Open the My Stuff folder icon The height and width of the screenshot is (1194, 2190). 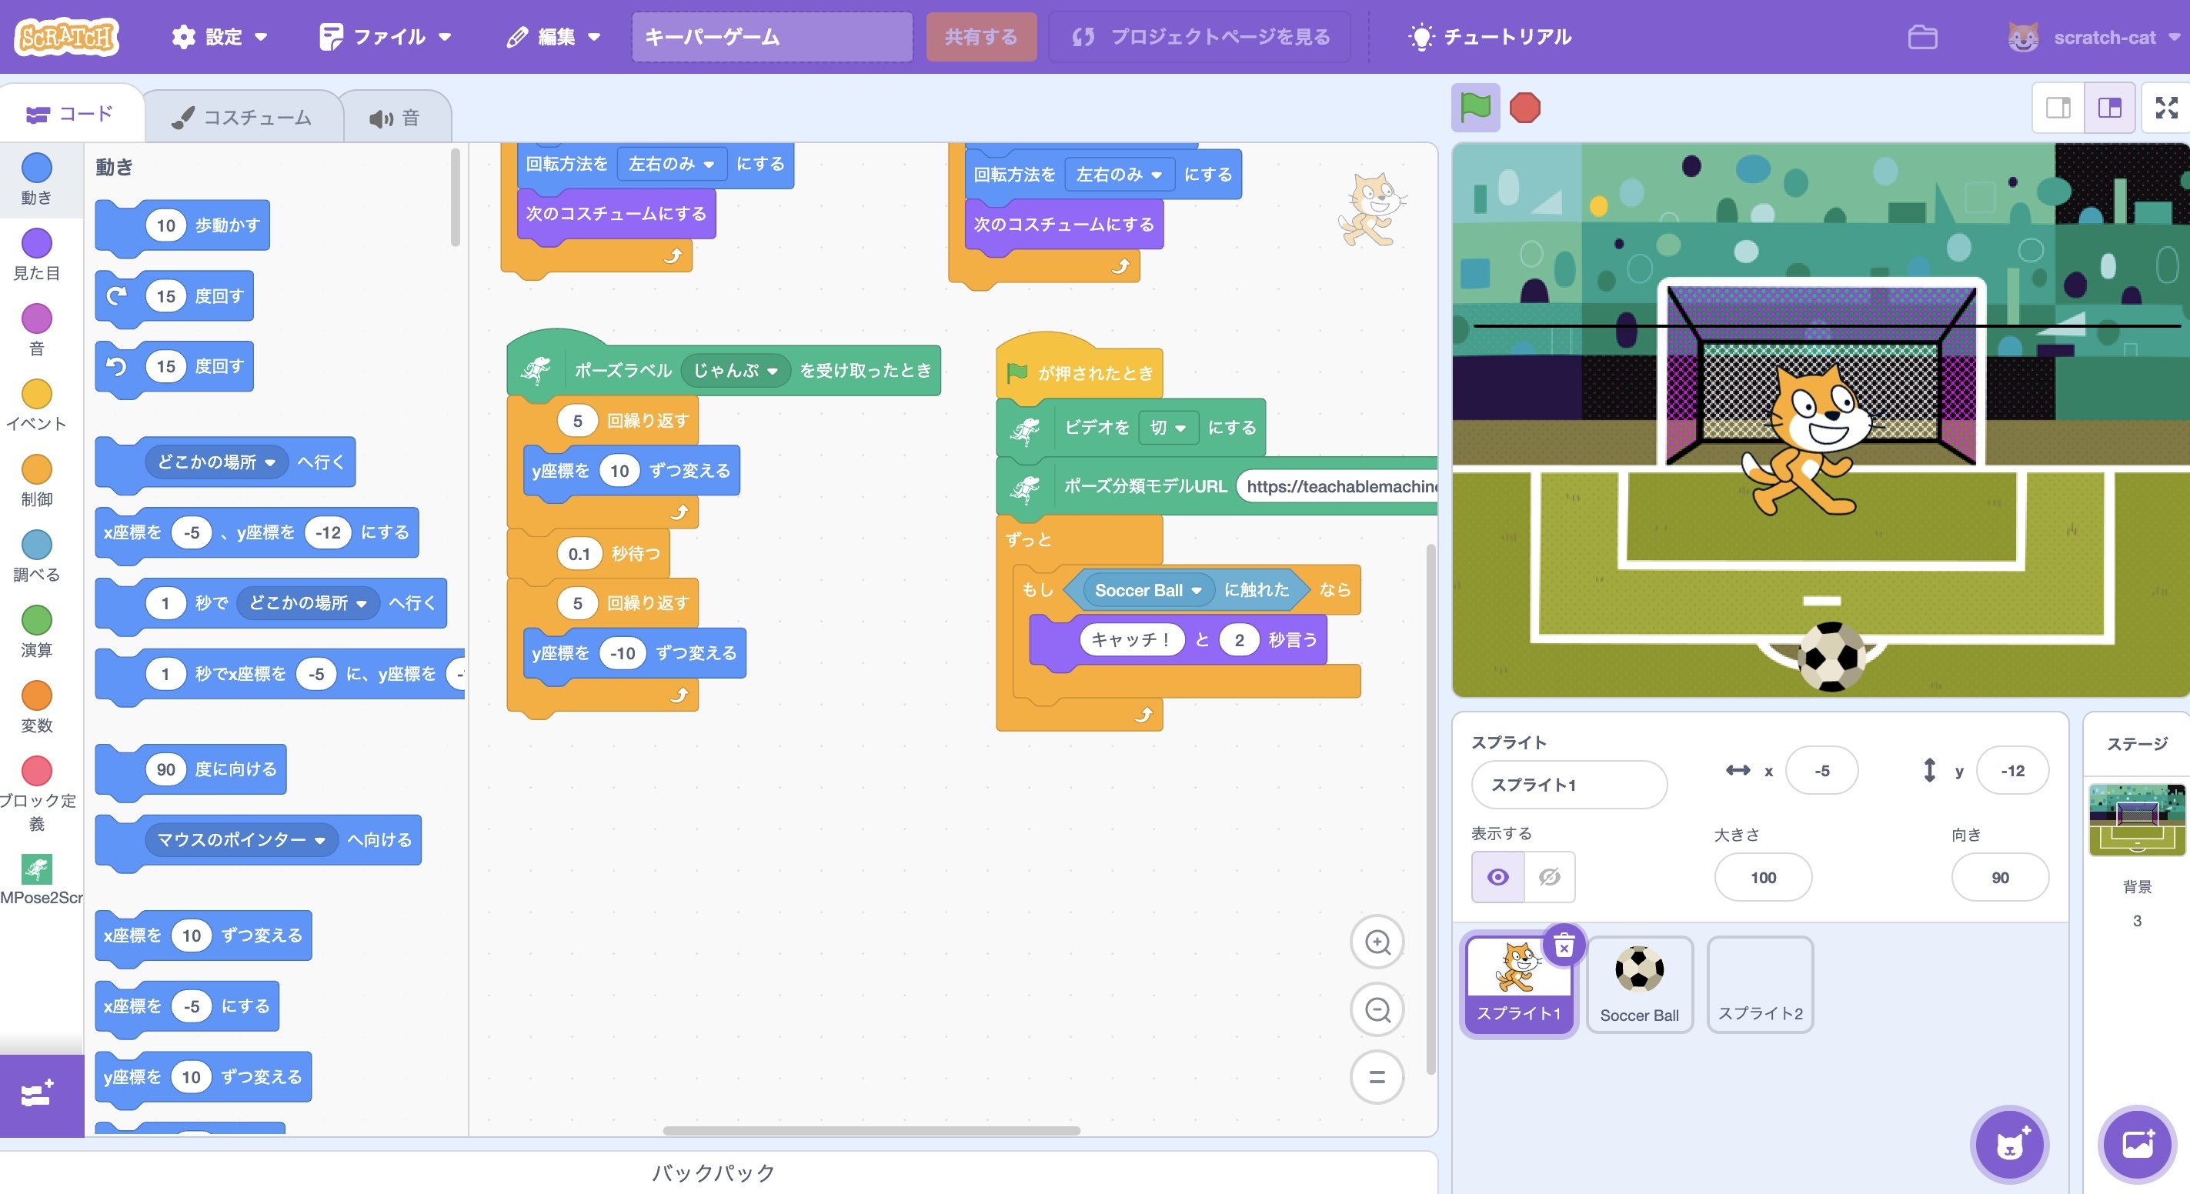[x=1922, y=38]
